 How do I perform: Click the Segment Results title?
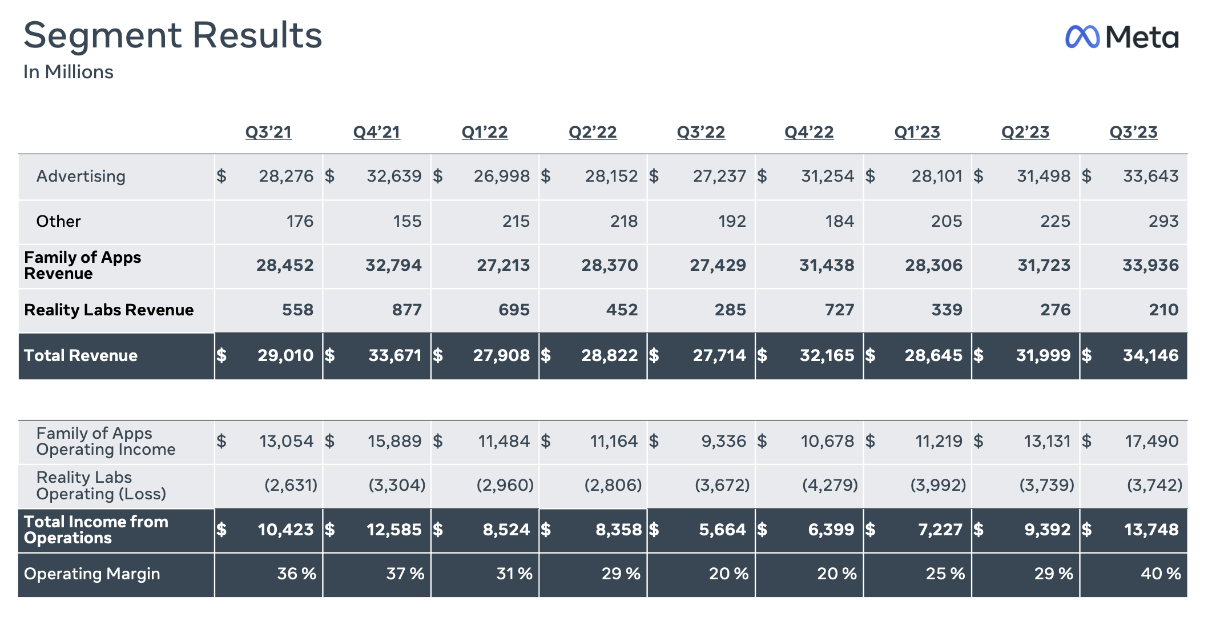click(173, 35)
